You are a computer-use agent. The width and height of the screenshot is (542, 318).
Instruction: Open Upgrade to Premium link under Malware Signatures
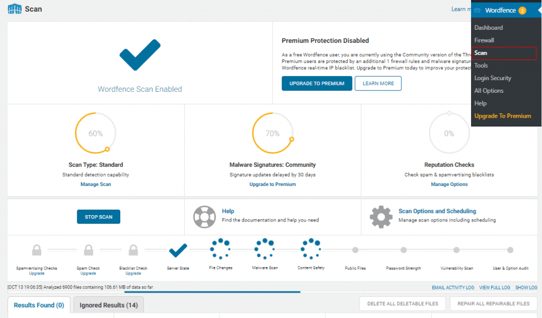click(273, 184)
